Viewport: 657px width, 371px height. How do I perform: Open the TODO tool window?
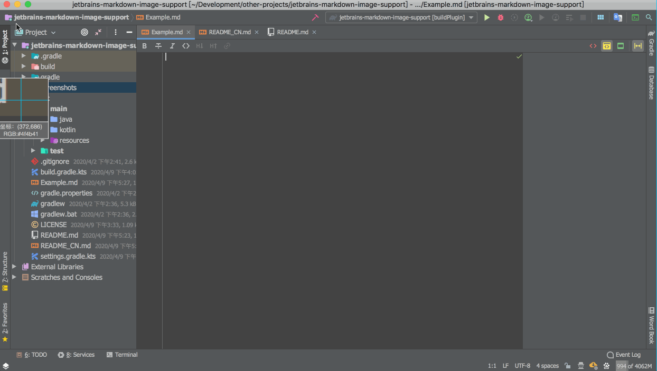[x=32, y=355]
